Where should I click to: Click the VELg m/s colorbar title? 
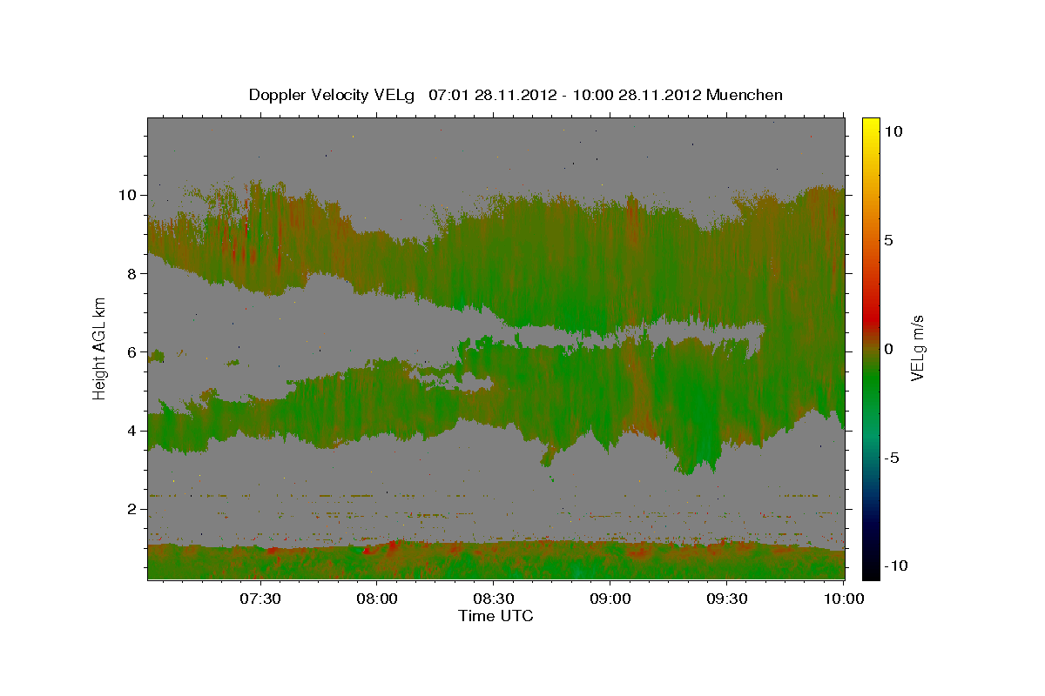(917, 348)
